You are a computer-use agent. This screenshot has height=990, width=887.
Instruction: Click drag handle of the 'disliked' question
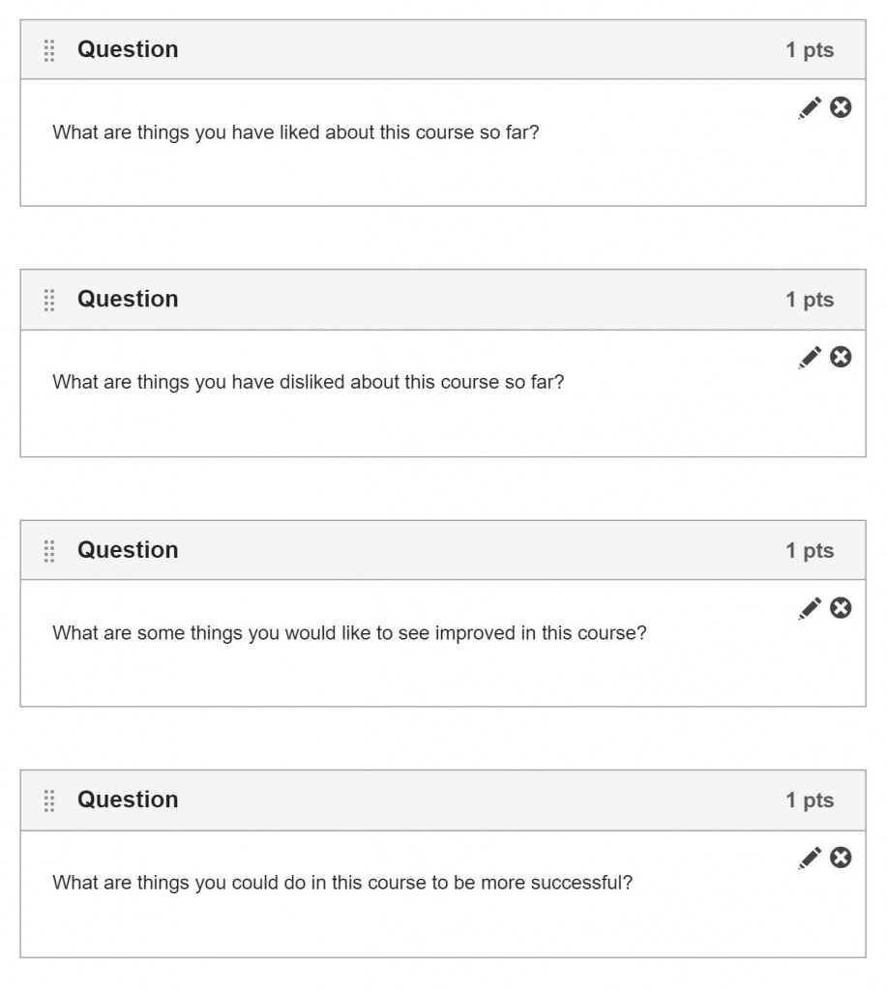[50, 300]
